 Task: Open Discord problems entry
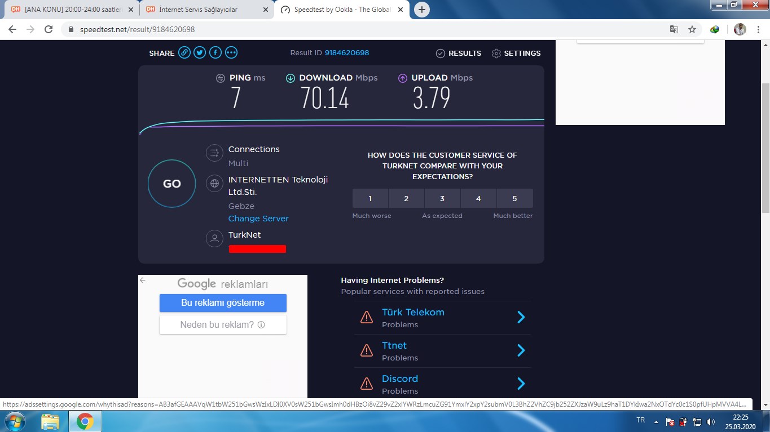(x=442, y=384)
